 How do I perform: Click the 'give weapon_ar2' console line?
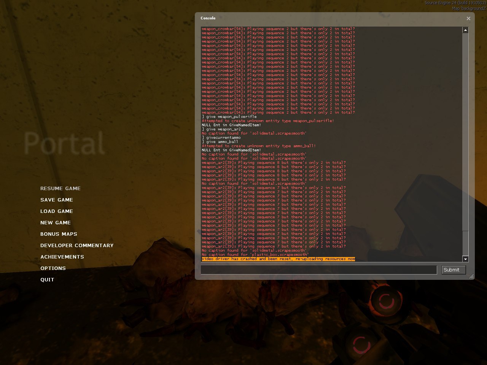point(221,129)
